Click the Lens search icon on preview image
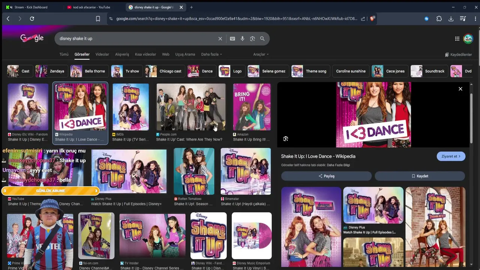 pos(286,139)
